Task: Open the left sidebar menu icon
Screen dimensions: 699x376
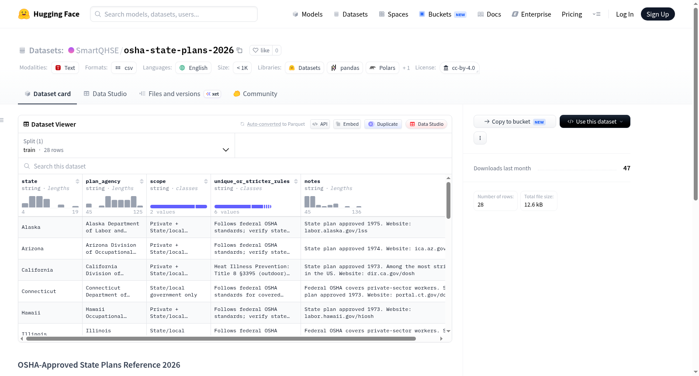Action: tap(2, 120)
